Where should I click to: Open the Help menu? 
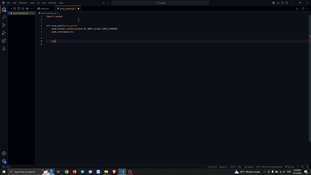61,3
